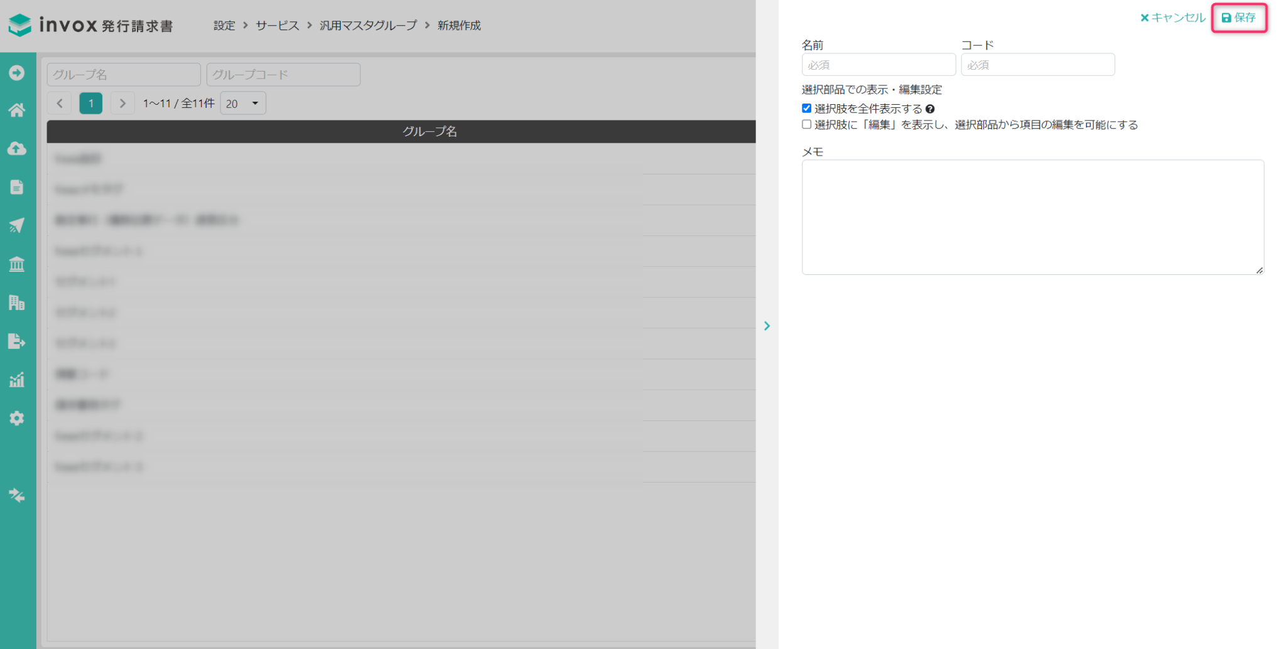Click the help question mark icon

930,109
